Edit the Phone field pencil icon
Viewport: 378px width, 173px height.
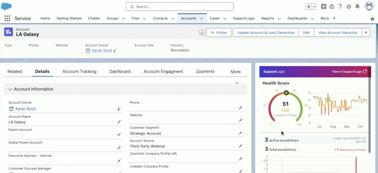pyautogui.click(x=240, y=107)
